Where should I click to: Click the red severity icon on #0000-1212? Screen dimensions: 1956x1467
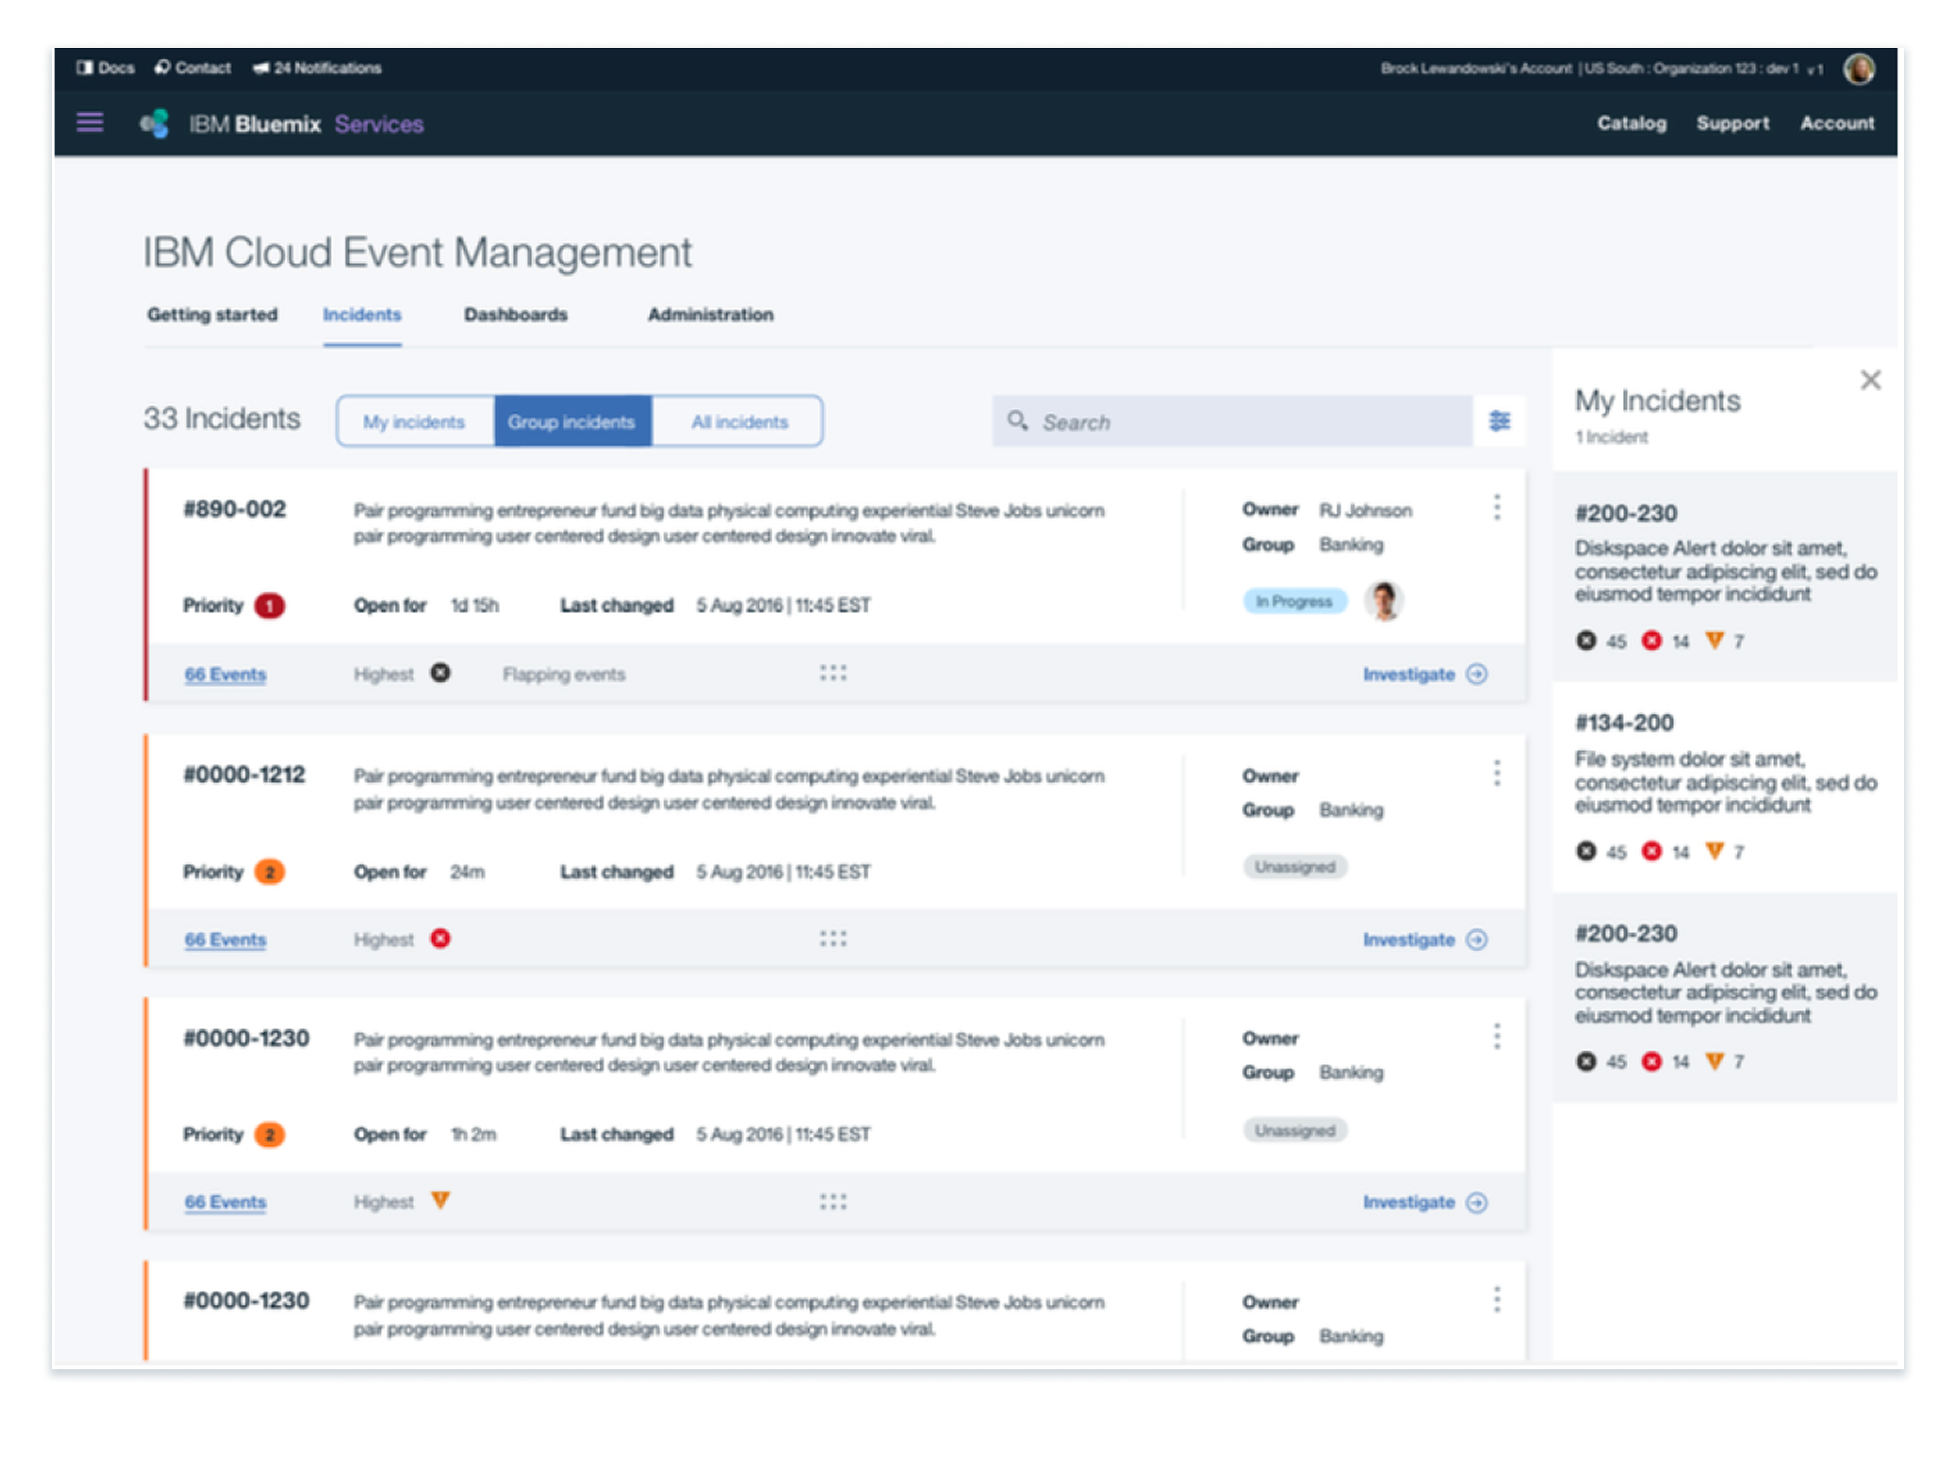coord(441,938)
